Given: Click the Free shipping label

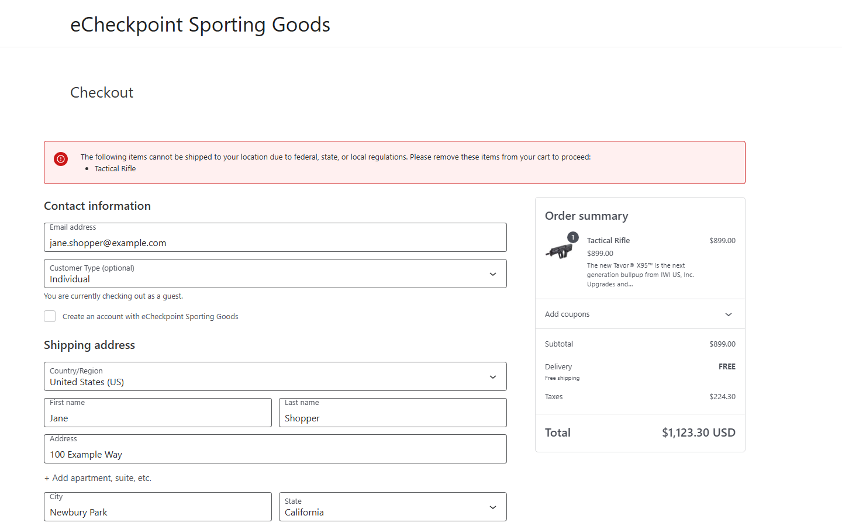Looking at the screenshot, I should [562, 378].
